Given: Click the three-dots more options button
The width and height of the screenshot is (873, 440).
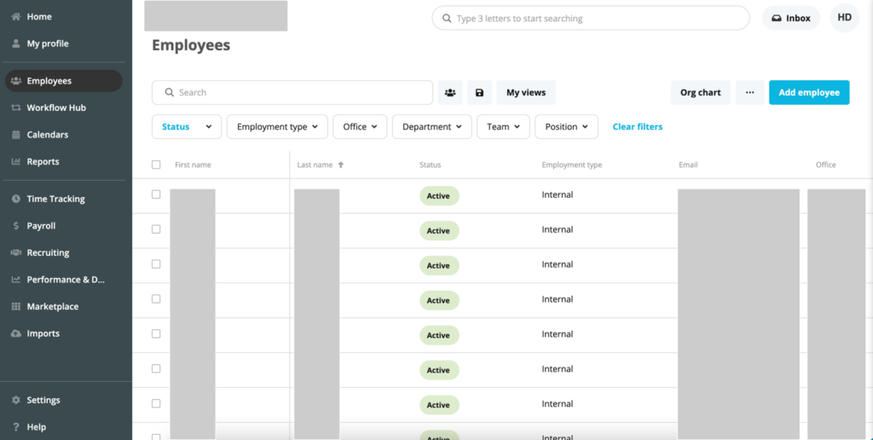Looking at the screenshot, I should [749, 92].
